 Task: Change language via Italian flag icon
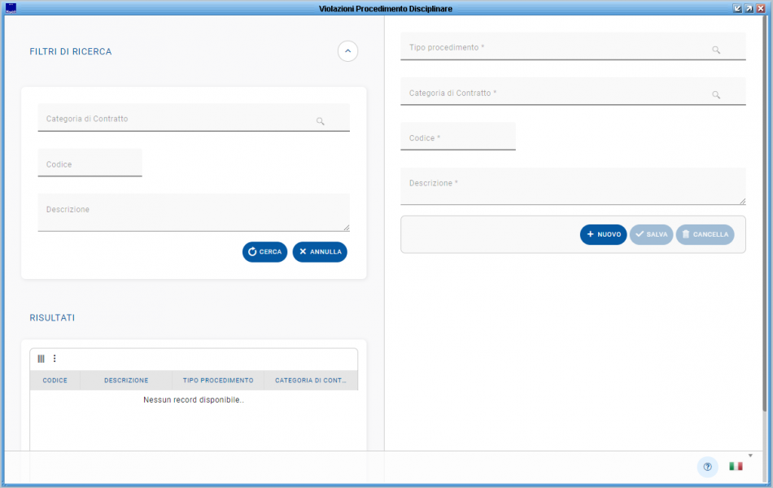pyautogui.click(x=736, y=466)
